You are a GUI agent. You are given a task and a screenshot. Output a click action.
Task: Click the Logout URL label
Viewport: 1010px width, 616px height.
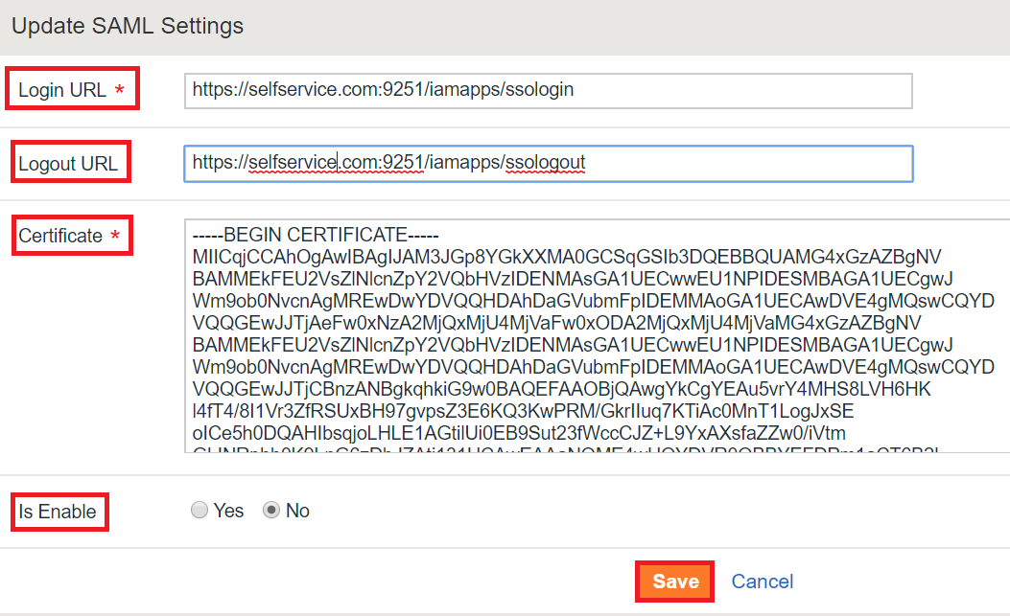coord(68,164)
